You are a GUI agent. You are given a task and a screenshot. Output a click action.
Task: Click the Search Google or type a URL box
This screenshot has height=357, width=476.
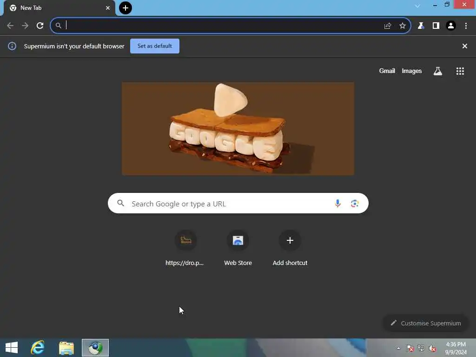[x=238, y=203]
